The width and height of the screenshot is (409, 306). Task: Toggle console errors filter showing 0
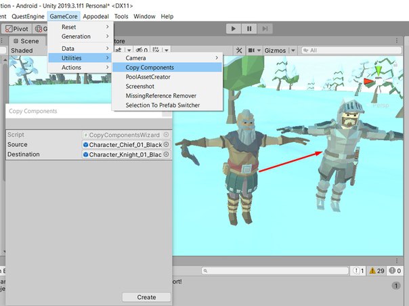[395, 271]
